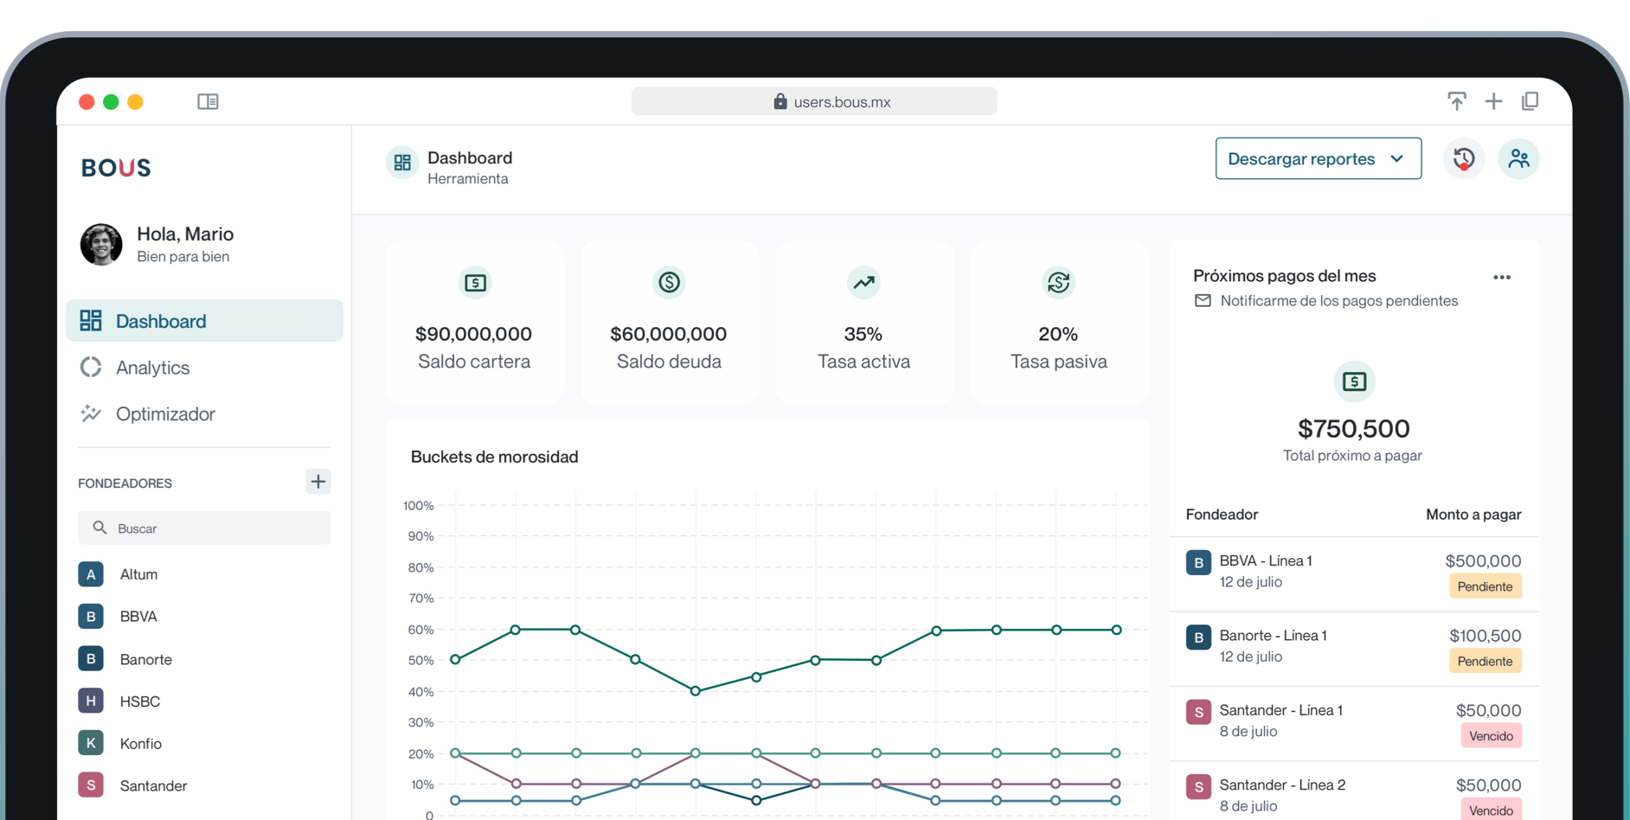Toggle the browser sidebar panel icon
The image size is (1630, 820).
pyautogui.click(x=208, y=101)
